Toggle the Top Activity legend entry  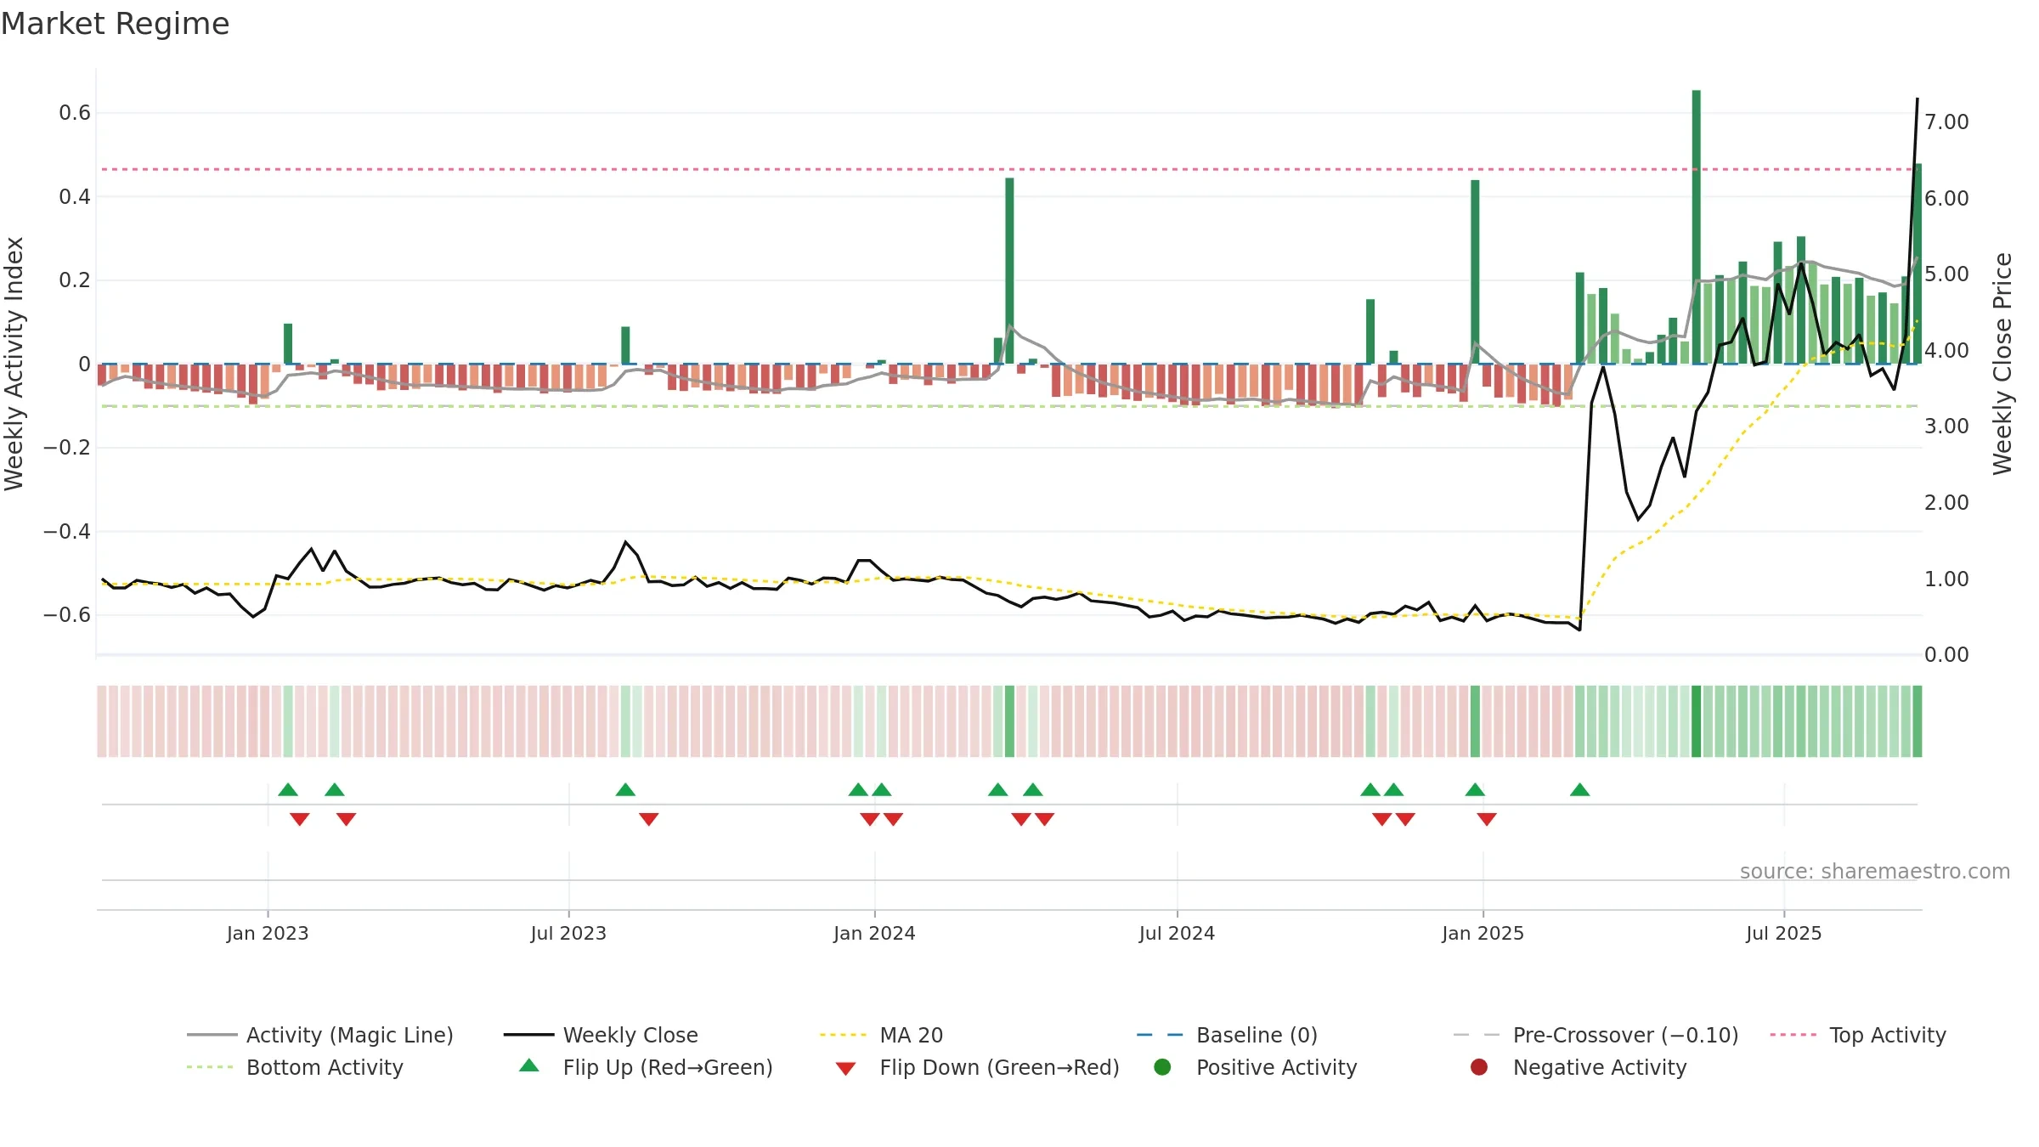pyautogui.click(x=1858, y=1035)
